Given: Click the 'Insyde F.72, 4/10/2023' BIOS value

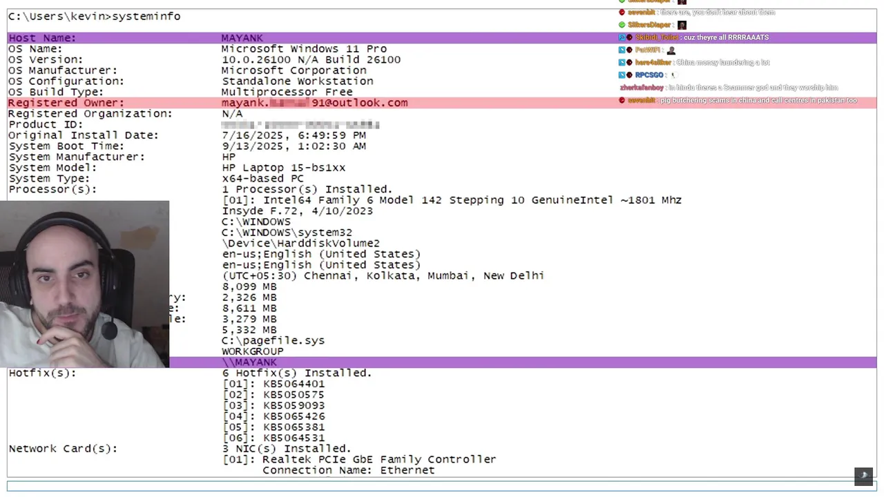Looking at the screenshot, I should (x=297, y=211).
